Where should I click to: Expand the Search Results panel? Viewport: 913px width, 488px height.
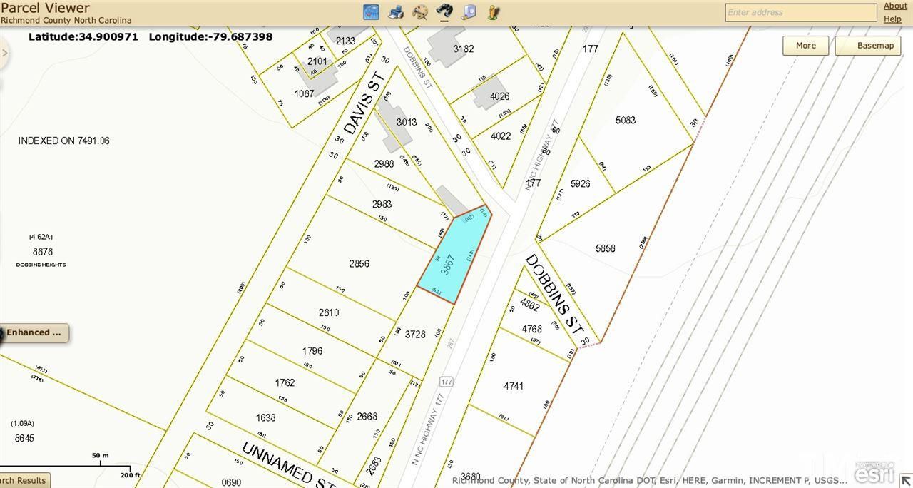[24, 480]
